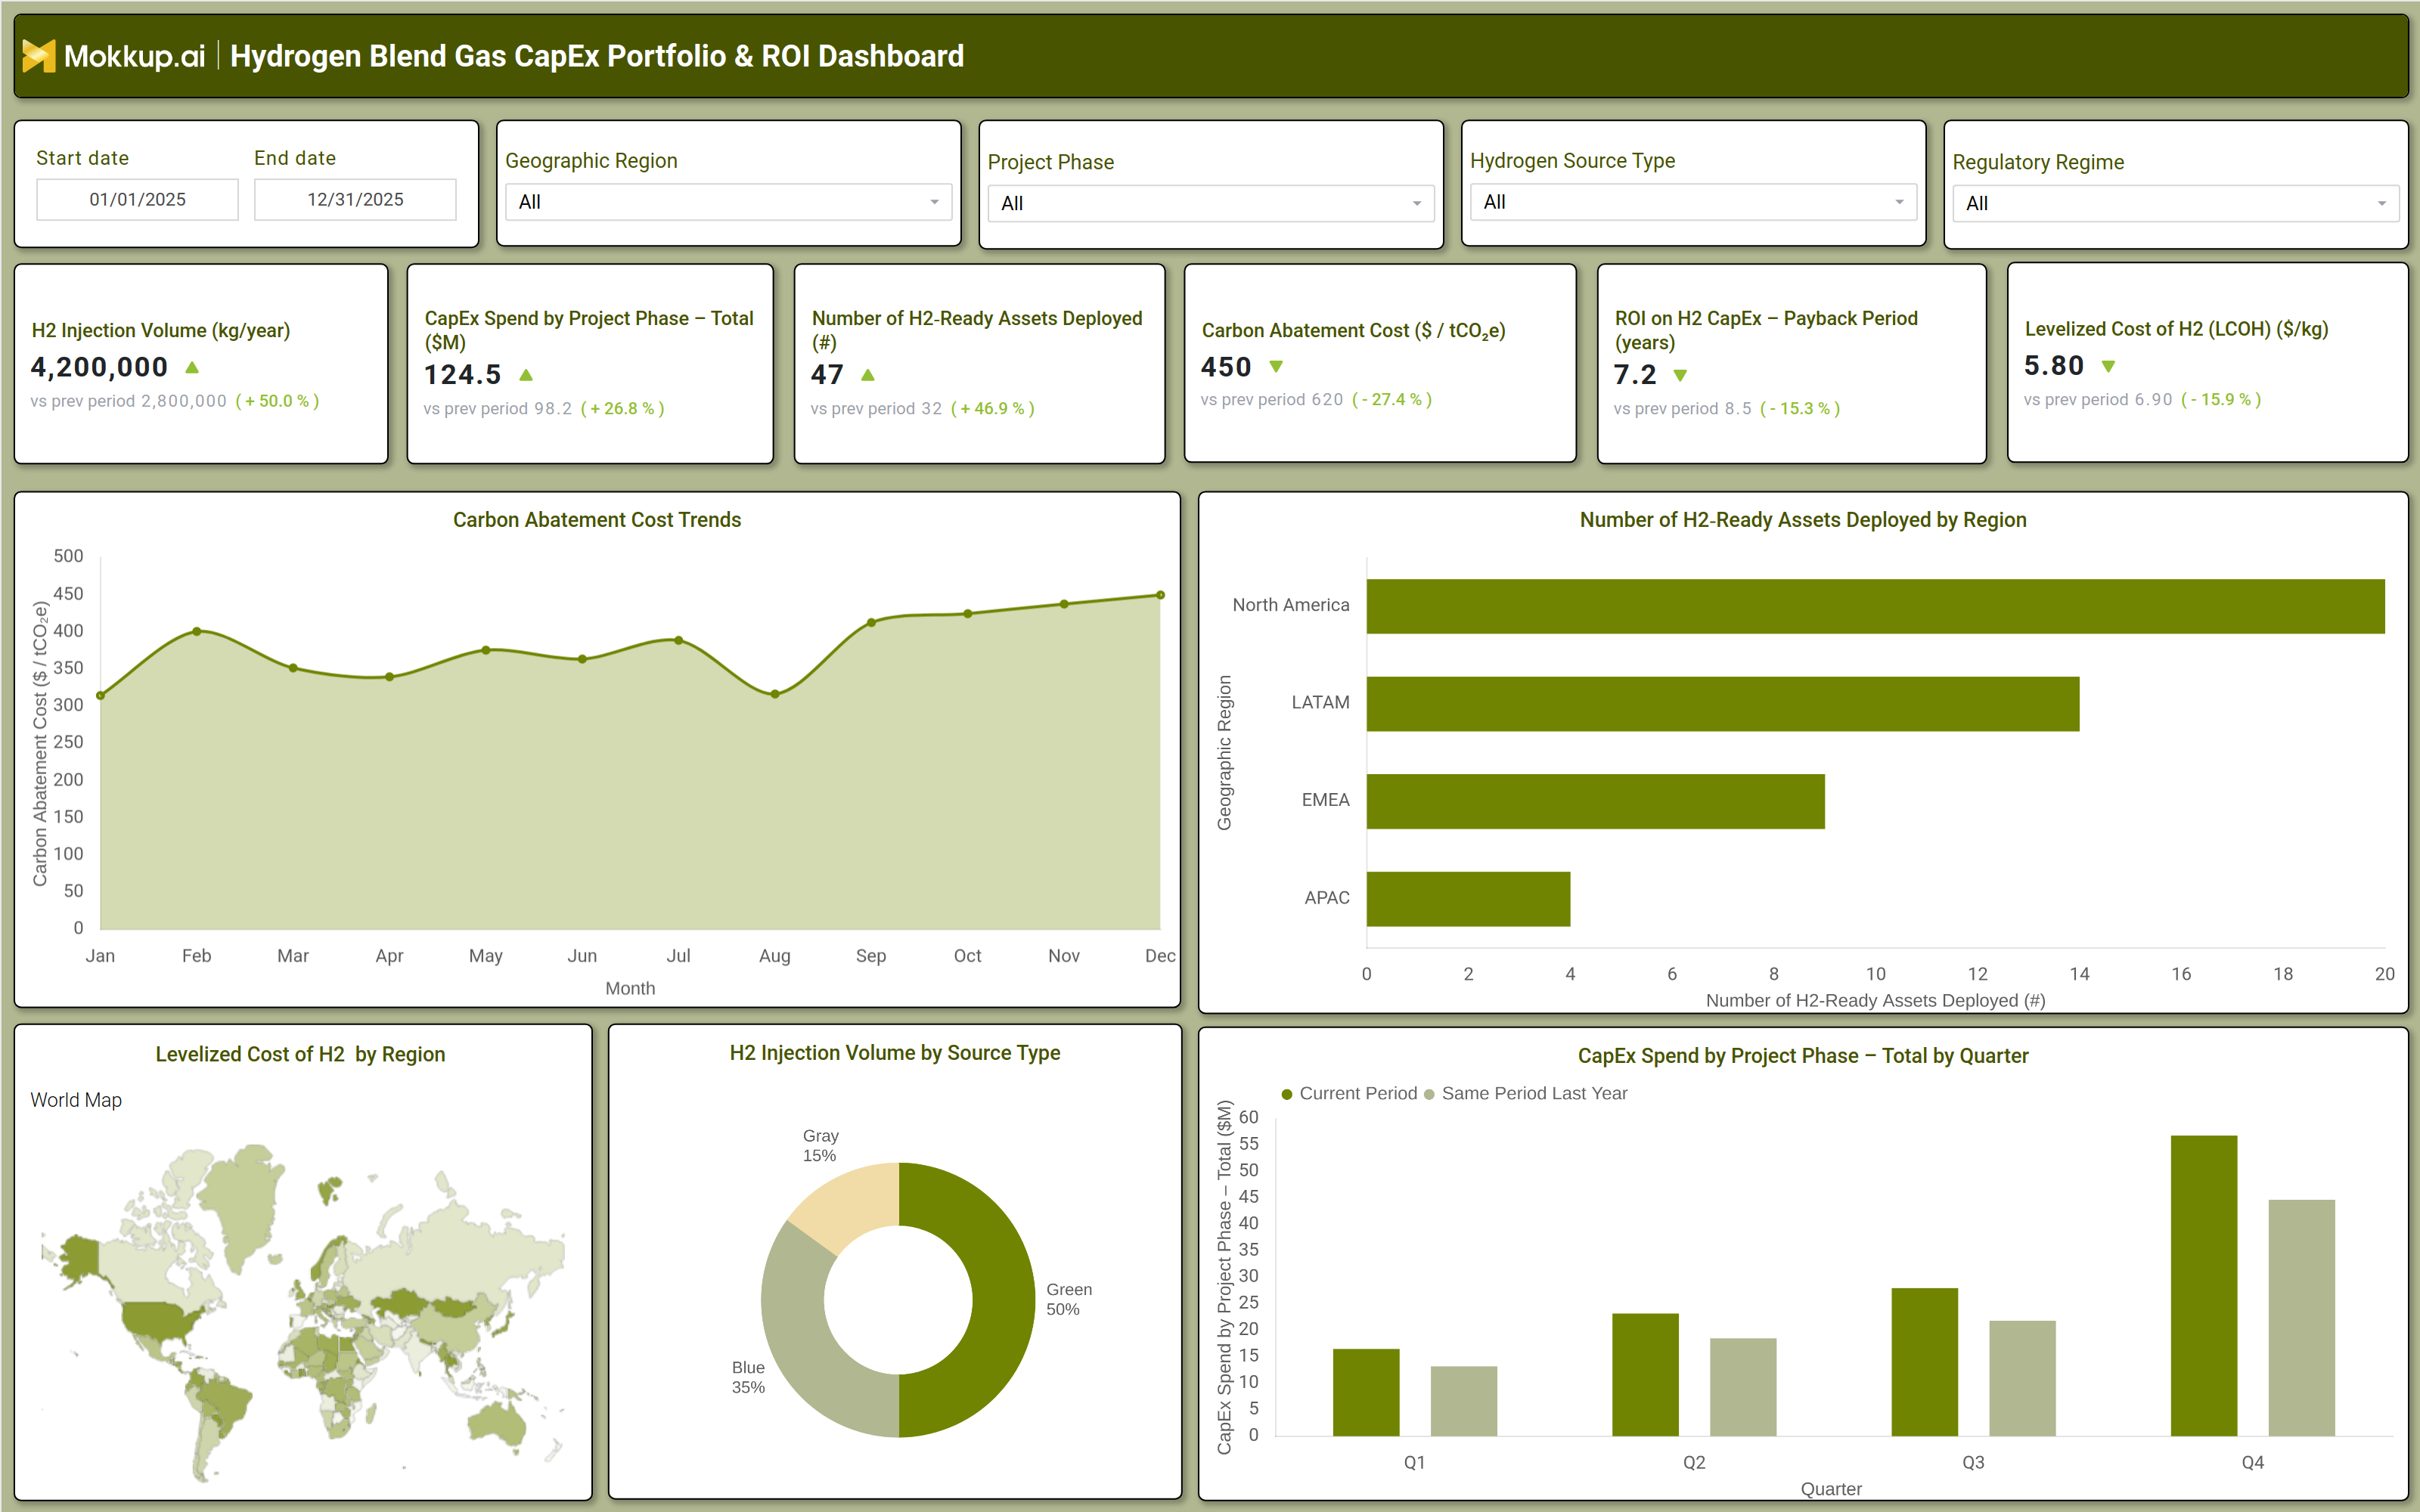Open the Regulatory Regime dropdown
Viewport: 2420px width, 1512px height.
pyautogui.click(x=2175, y=203)
